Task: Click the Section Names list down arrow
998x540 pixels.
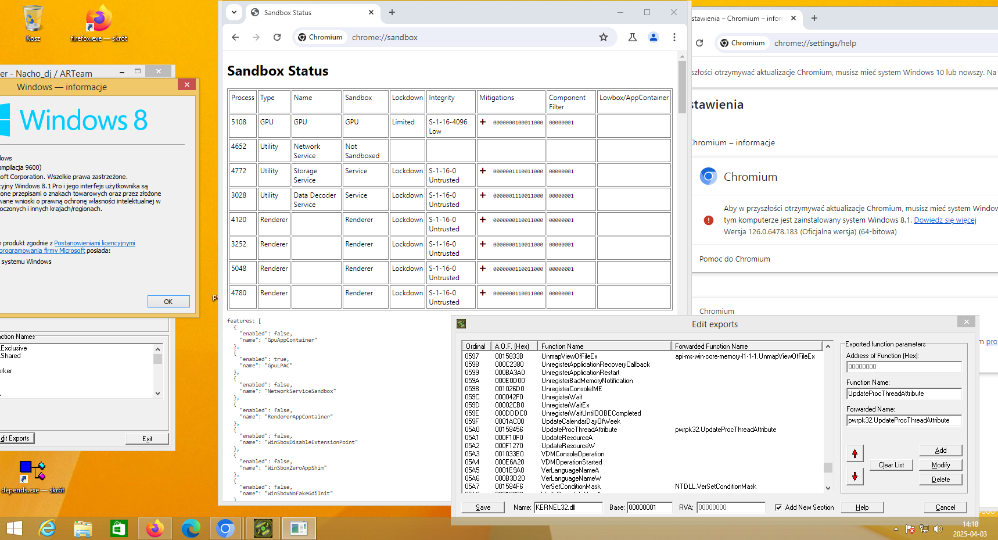Action: [157, 394]
